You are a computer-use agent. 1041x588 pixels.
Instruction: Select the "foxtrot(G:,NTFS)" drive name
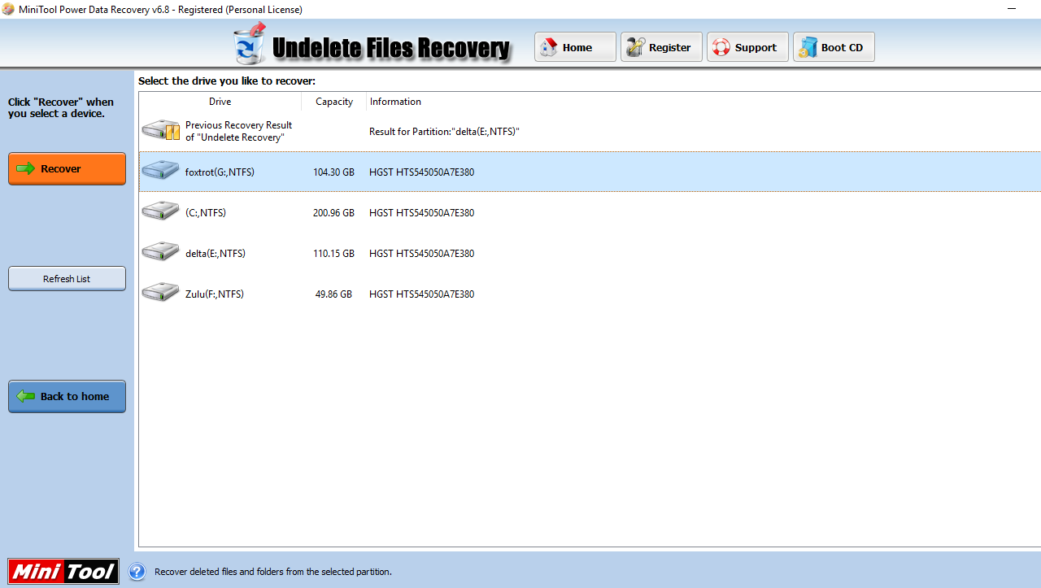click(x=220, y=172)
